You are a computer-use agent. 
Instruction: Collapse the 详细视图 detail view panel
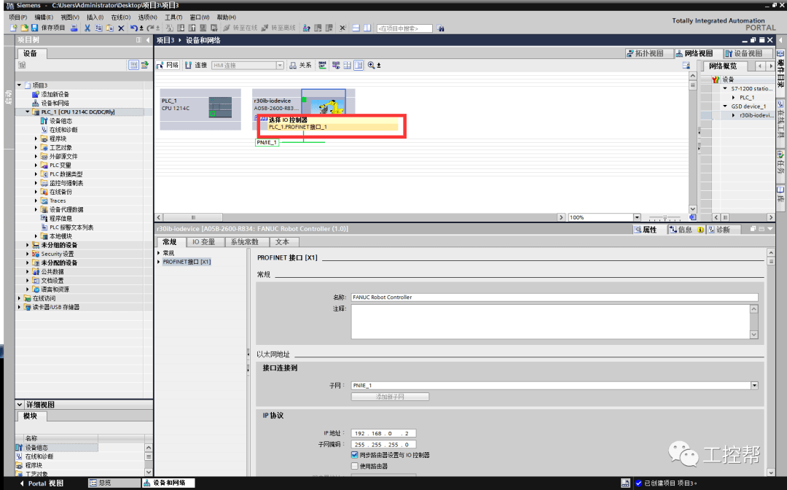[x=20, y=404]
